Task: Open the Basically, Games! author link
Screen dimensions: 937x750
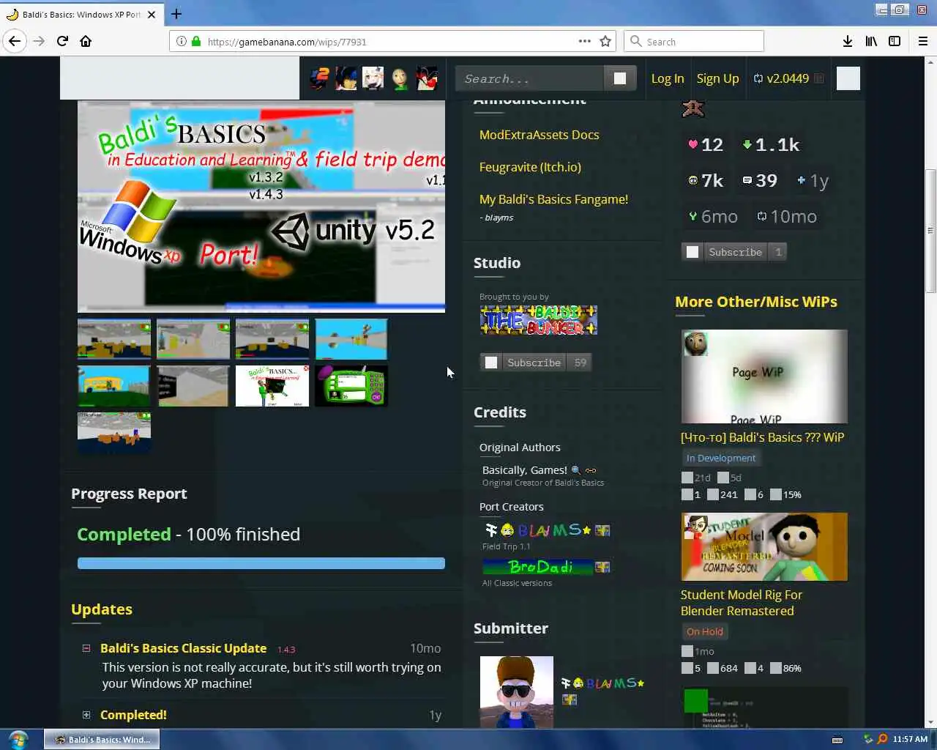Action: [x=524, y=470]
